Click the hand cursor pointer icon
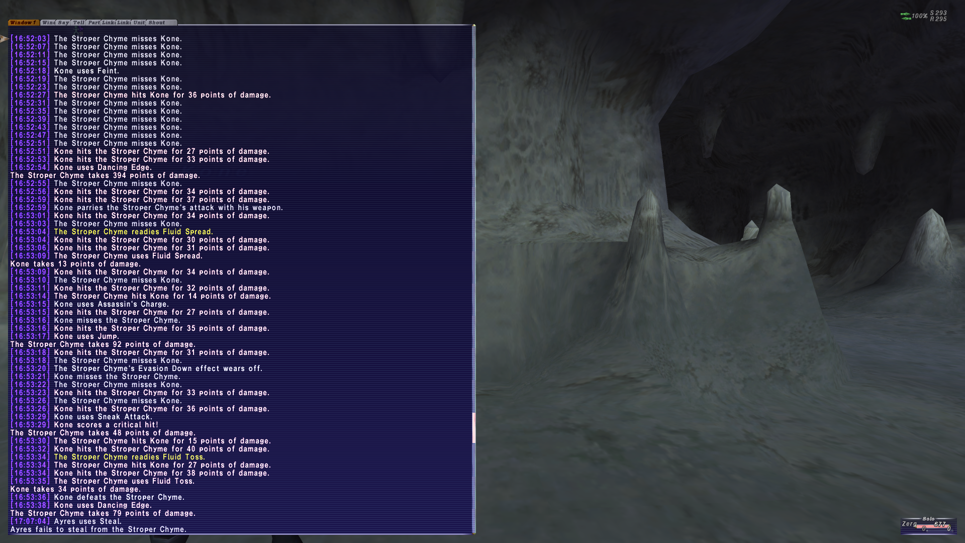The width and height of the screenshot is (965, 543). point(4,39)
